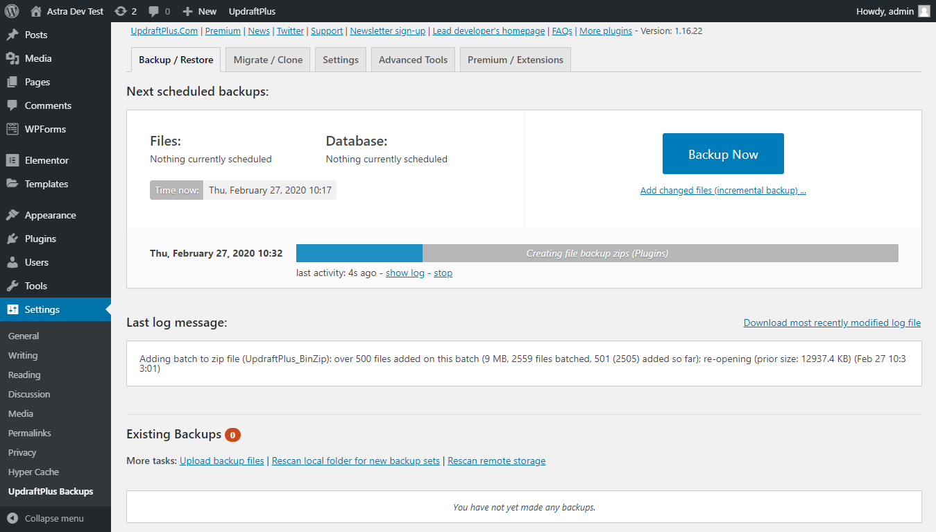Open the Advanced Tools tab

[412, 60]
